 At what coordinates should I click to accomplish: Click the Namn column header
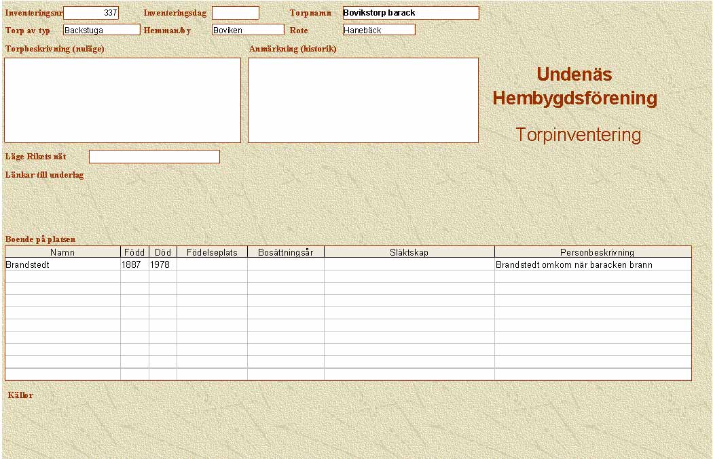pos(62,252)
